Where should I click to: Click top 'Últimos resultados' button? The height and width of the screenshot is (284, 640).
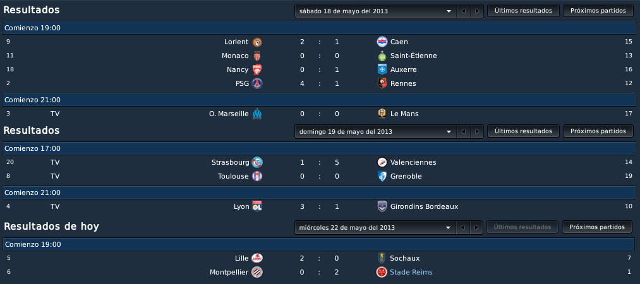pyautogui.click(x=523, y=11)
